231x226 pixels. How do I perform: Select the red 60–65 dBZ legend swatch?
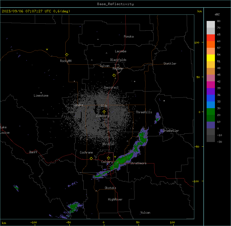(211, 38)
